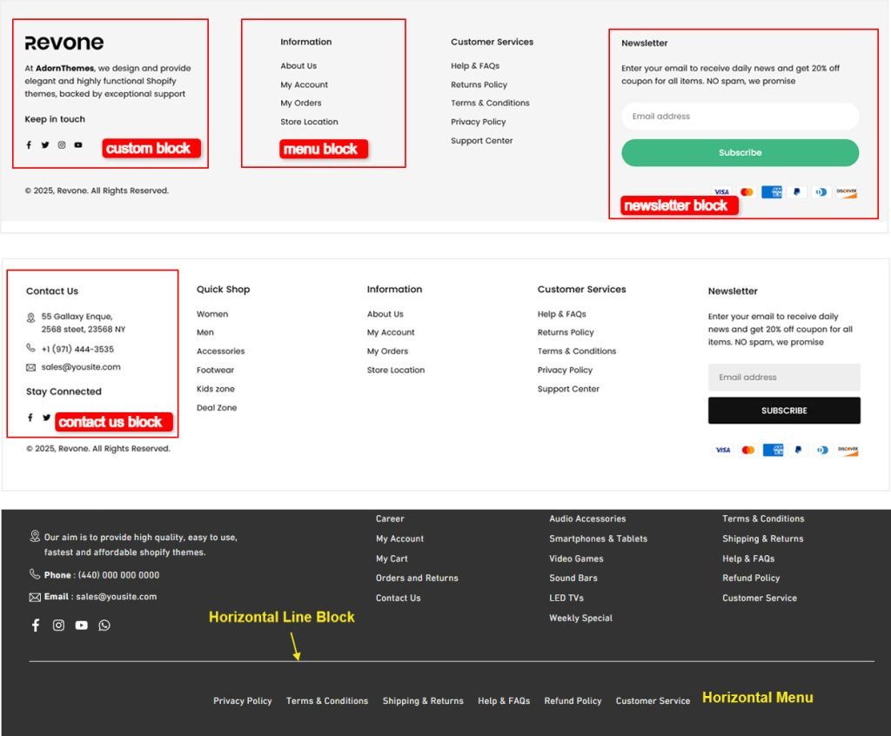
Task: Open Privacy Policy in bottom horizontal menu
Action: pos(243,701)
